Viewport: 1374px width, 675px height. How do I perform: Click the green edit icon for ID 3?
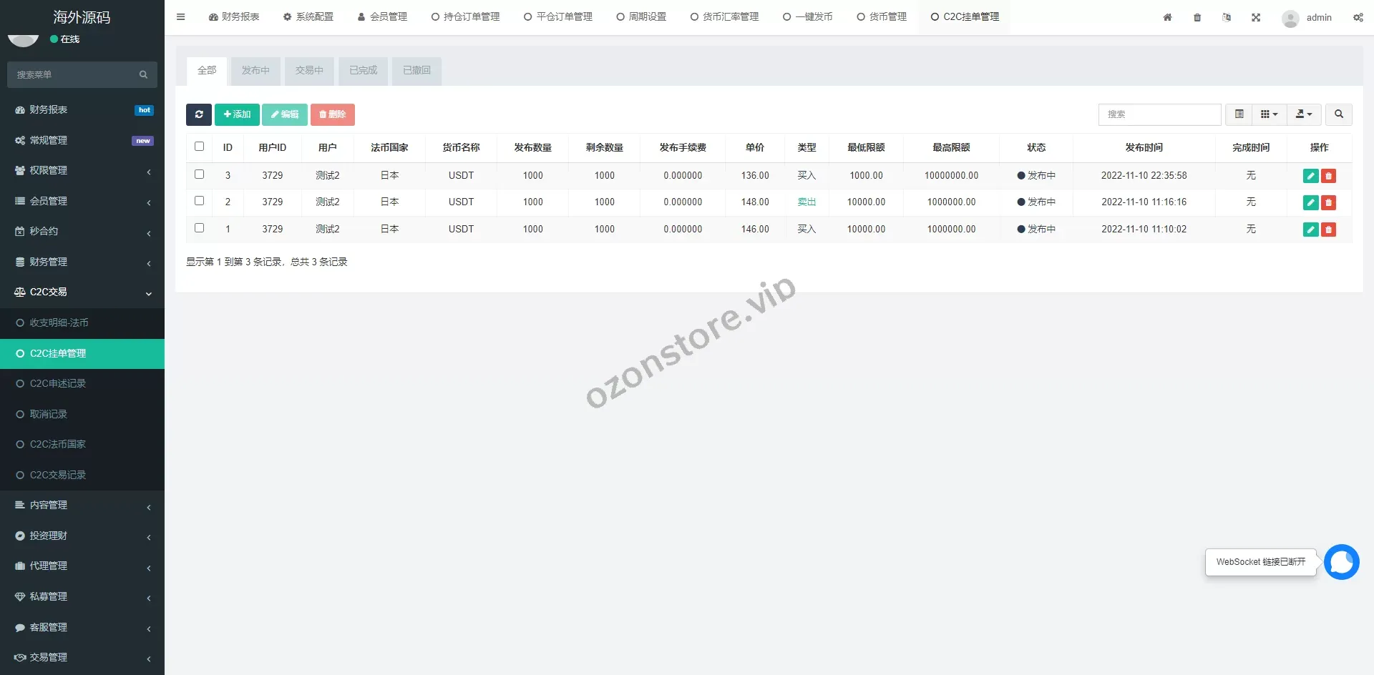coord(1310,176)
